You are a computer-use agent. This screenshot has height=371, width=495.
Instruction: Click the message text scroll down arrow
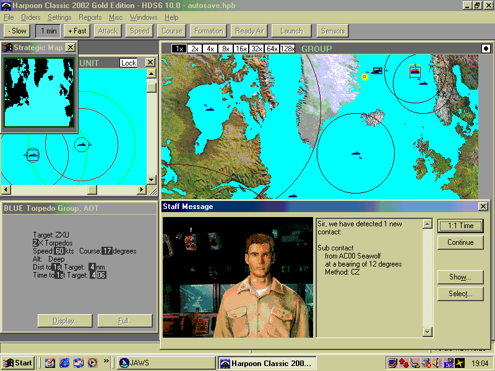tap(427, 332)
